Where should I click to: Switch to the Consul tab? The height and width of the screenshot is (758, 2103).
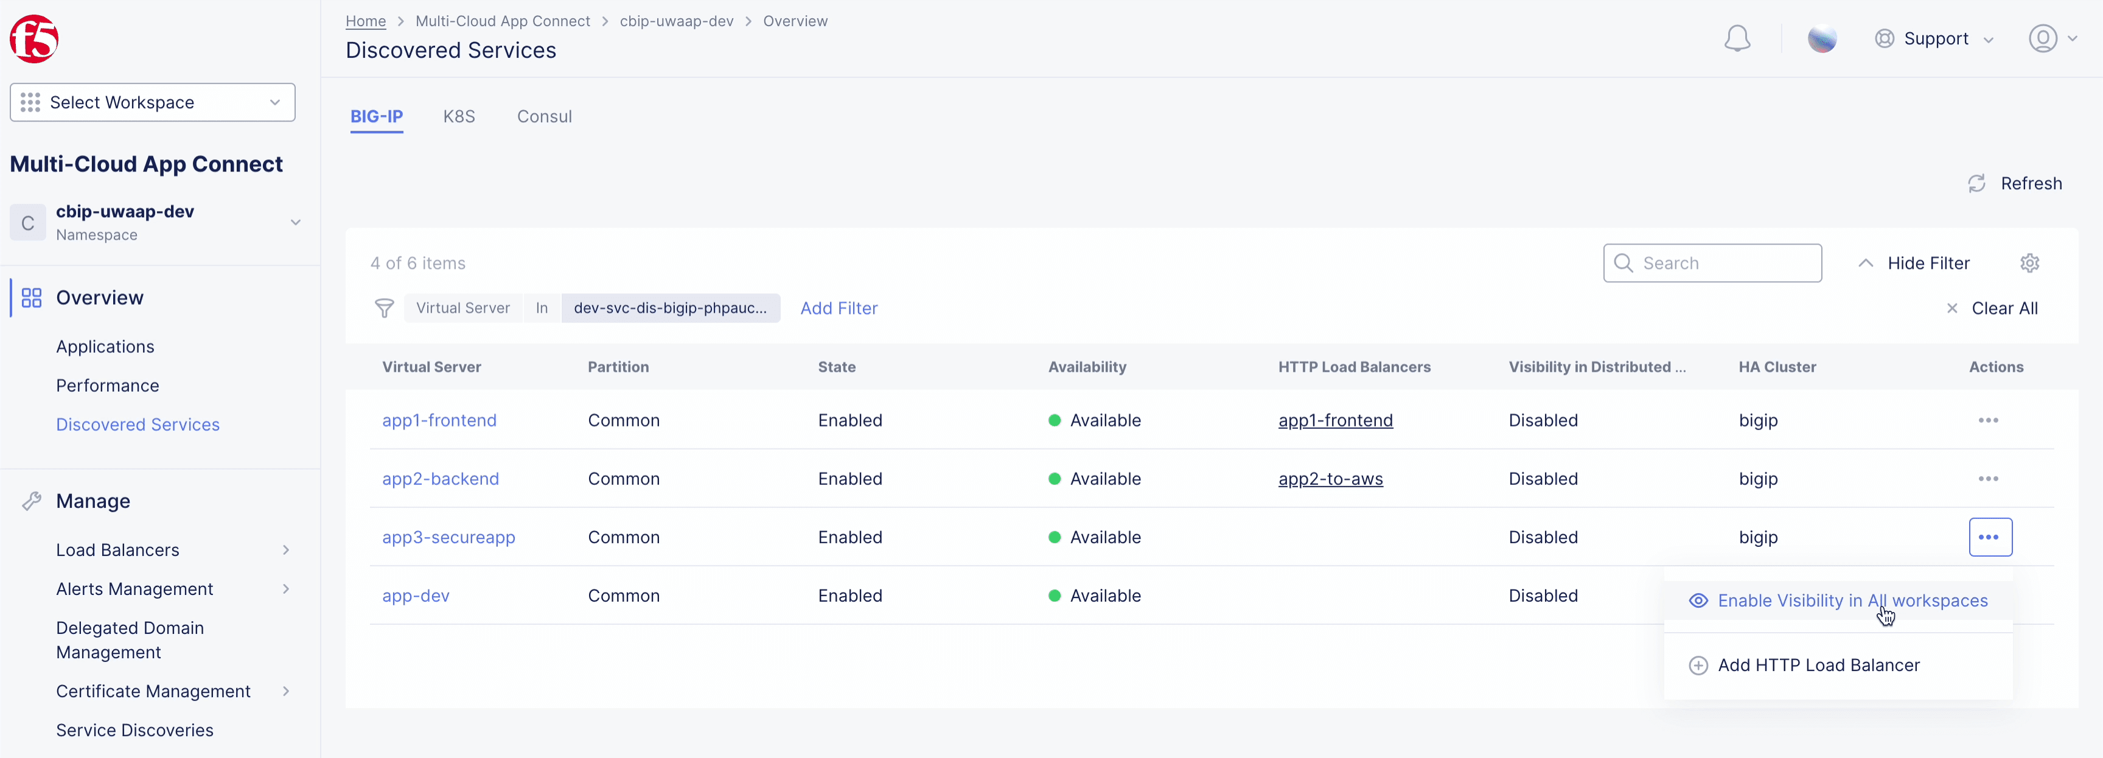(x=545, y=117)
